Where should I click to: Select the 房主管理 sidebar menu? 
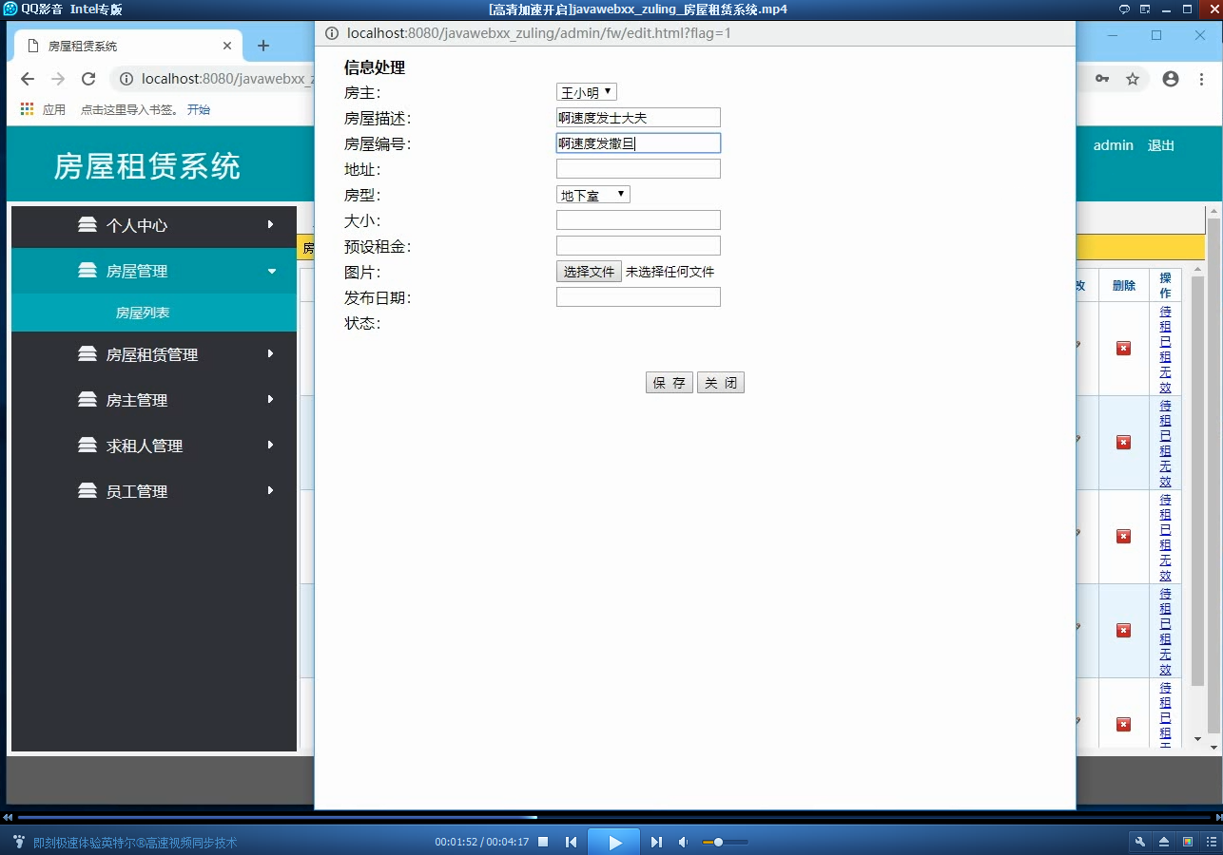154,400
